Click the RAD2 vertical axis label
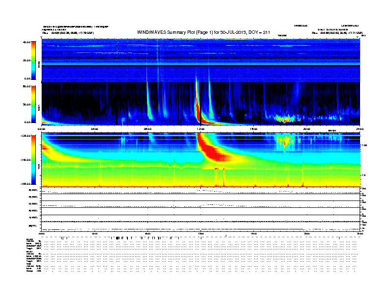The image size is (388, 300). [39, 64]
